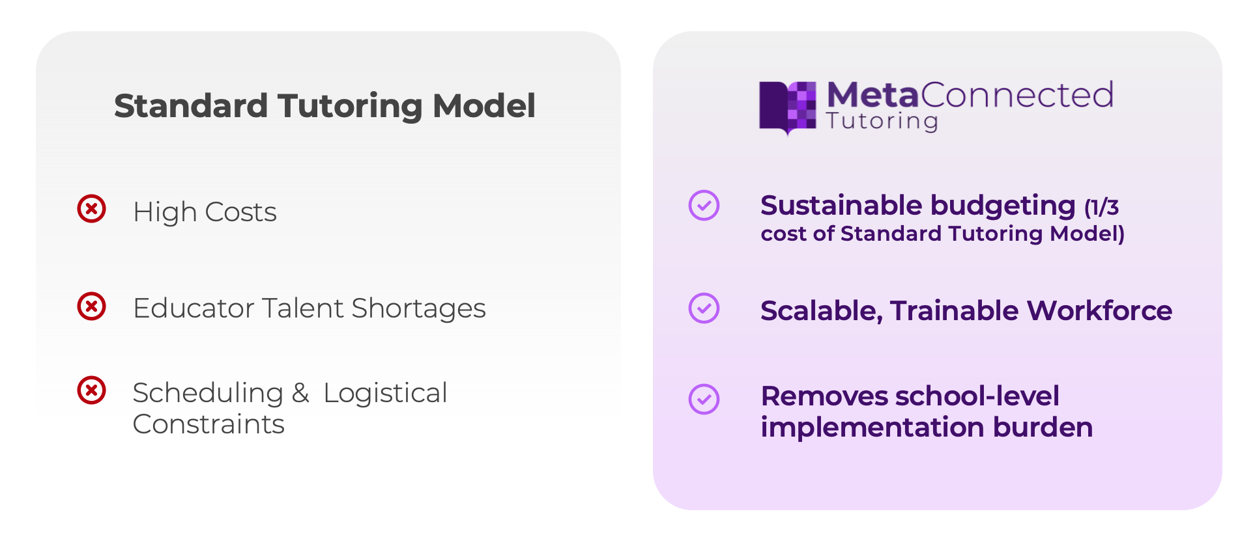Click the High Costs text

pyautogui.click(x=205, y=212)
